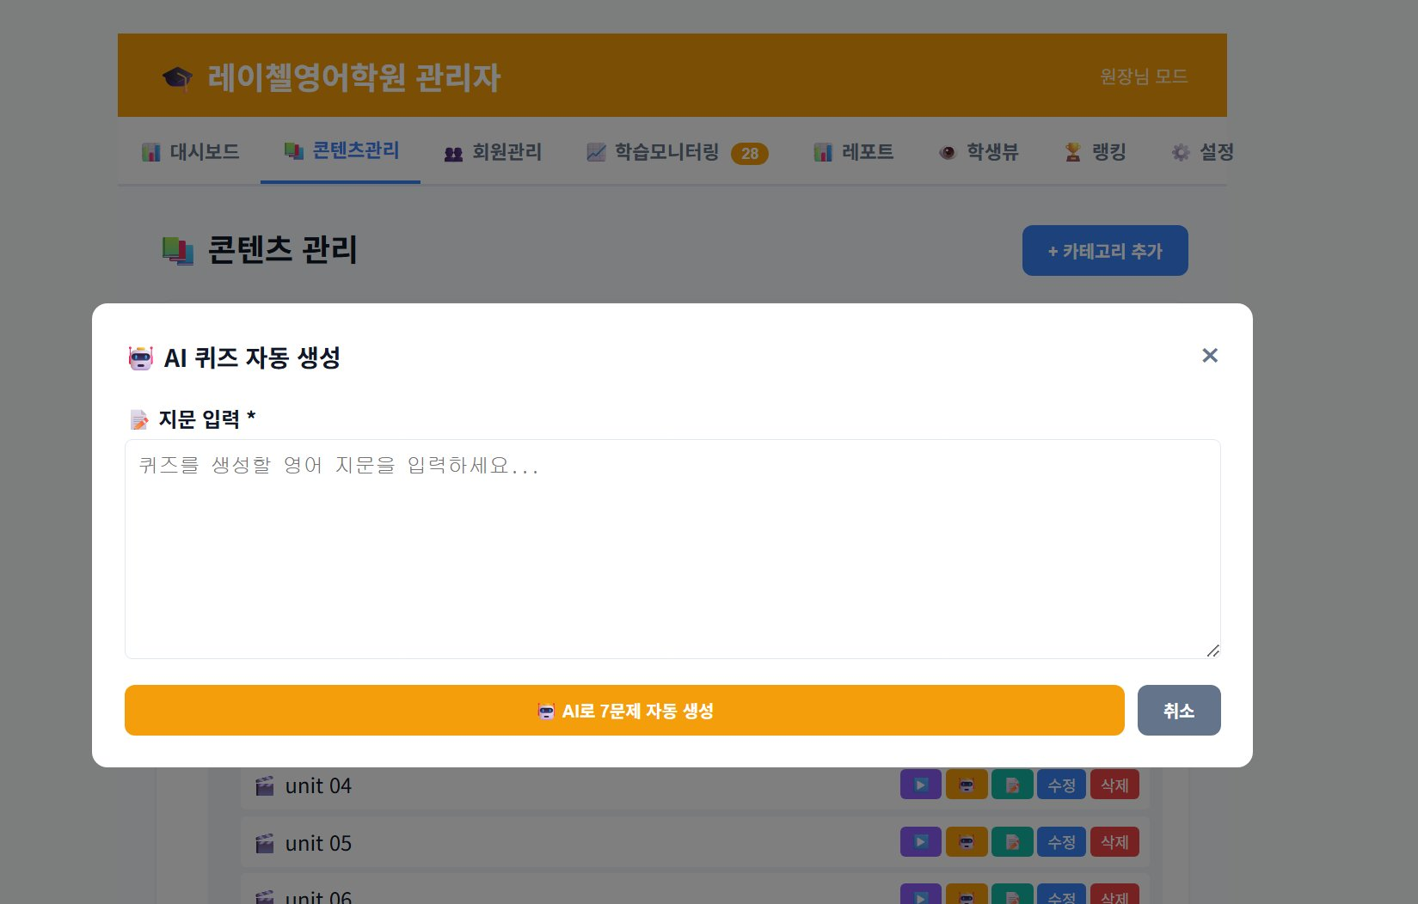Image resolution: width=1418 pixels, height=904 pixels.
Task: Click the robot icon in dialog title
Action: tap(141, 357)
